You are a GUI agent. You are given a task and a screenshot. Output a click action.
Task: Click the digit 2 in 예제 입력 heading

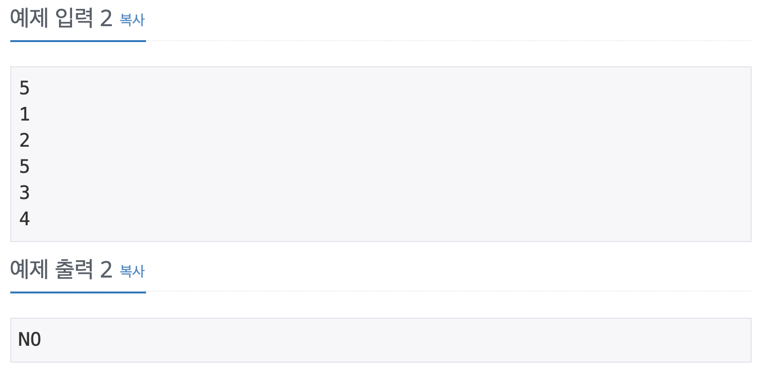pyautogui.click(x=106, y=19)
